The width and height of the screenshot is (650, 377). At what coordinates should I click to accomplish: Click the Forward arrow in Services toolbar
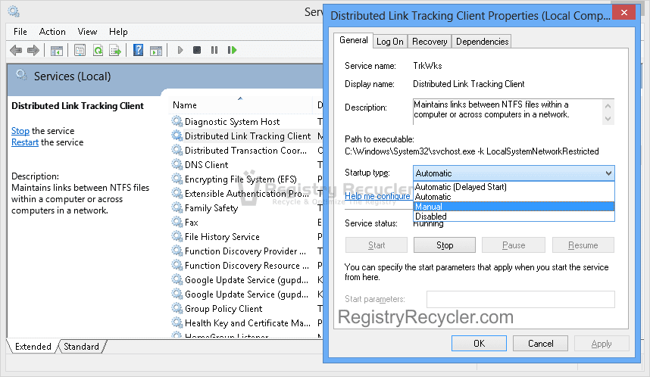pyautogui.click(x=33, y=51)
